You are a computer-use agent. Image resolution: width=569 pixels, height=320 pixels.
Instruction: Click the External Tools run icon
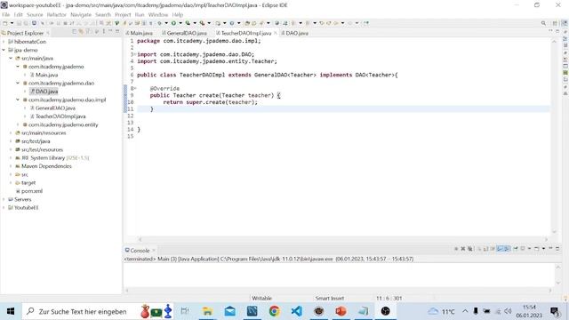[202, 23]
